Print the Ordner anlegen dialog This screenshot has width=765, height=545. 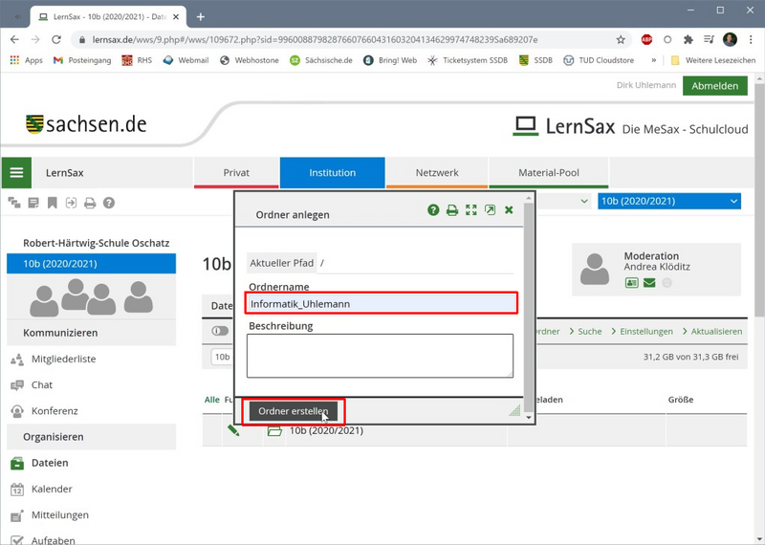pyautogui.click(x=452, y=210)
